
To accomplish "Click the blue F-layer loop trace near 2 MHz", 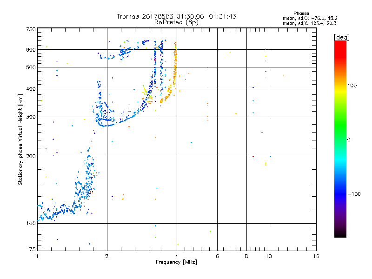I will click(106, 122).
